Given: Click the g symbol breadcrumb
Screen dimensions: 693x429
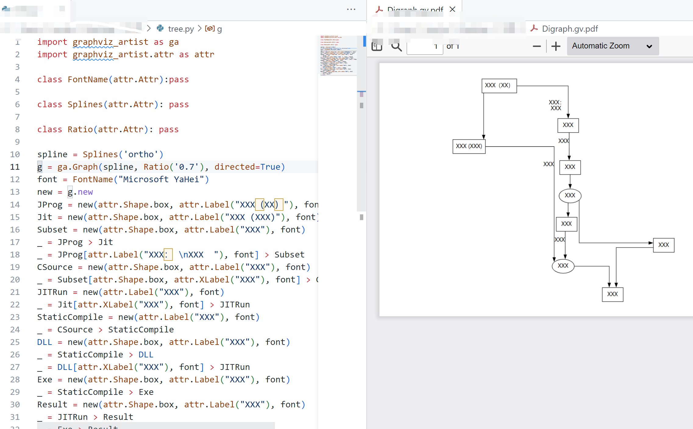Looking at the screenshot, I should click(219, 29).
